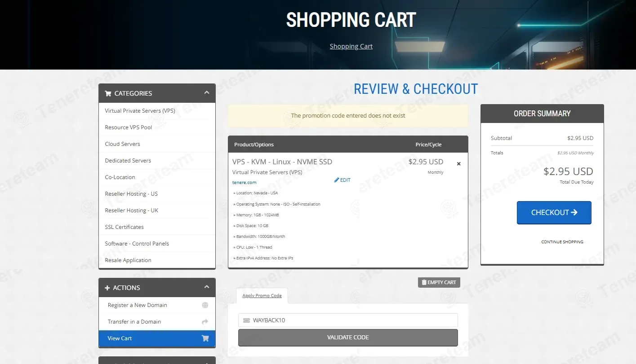Screen dimensions: 636x364
Task: Click the arrow icon for Transfer in a Domain
Action: [x=205, y=322]
